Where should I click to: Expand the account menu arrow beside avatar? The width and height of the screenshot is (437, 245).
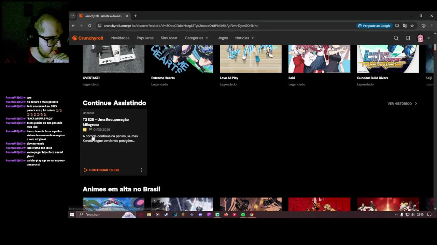(x=429, y=38)
